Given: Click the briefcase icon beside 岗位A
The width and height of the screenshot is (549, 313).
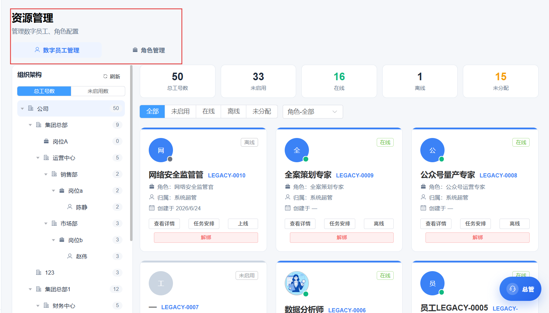Looking at the screenshot, I should pyautogui.click(x=46, y=141).
